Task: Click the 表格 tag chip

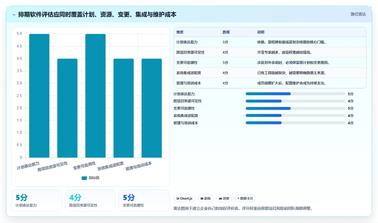Action: click(x=206, y=198)
